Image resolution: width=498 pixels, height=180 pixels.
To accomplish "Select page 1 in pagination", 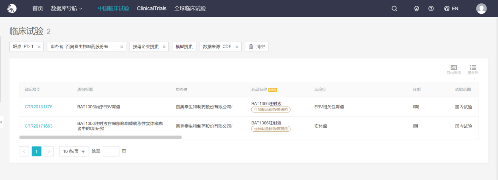I will (x=36, y=151).
